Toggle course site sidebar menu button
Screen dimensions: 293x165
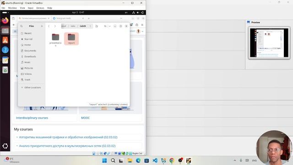15,32
